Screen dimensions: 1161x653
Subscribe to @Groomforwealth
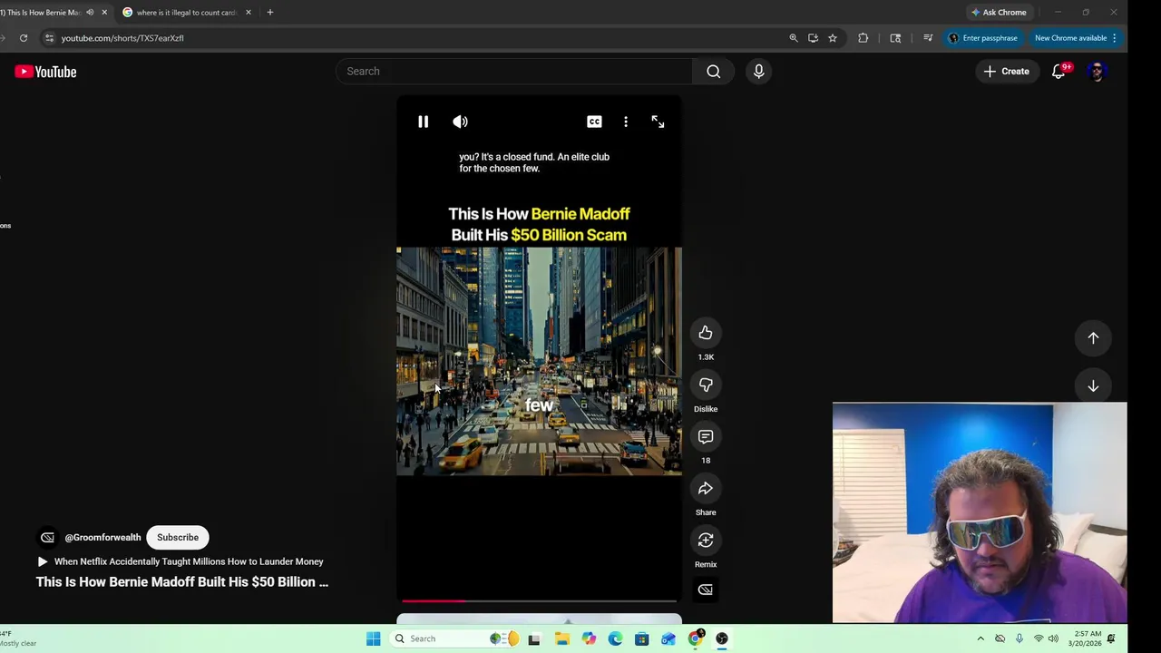pyautogui.click(x=178, y=538)
